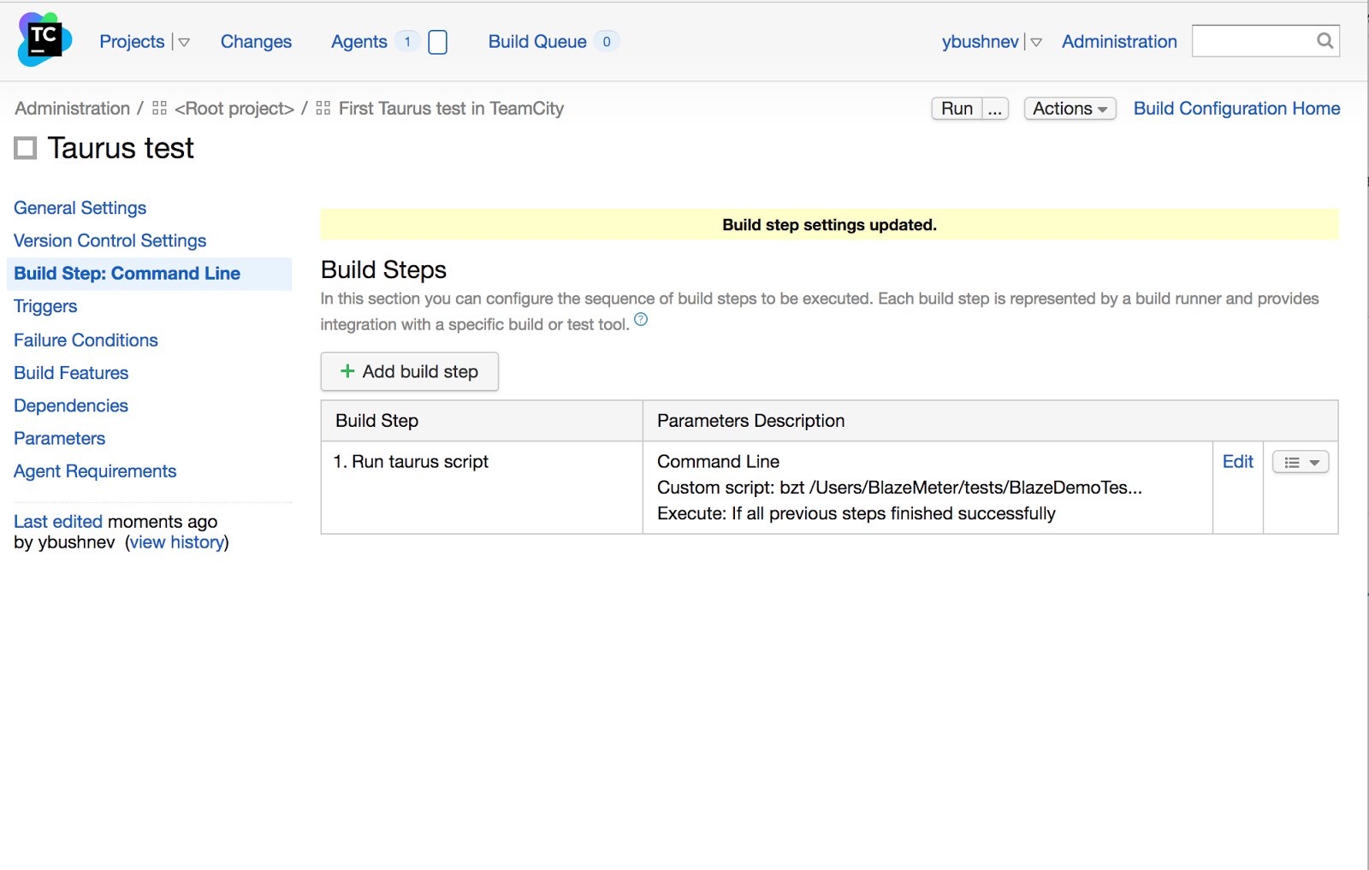1369x870 pixels.
Task: Click First Taurus test in TeamCity breadcrumb
Action: [x=451, y=109]
